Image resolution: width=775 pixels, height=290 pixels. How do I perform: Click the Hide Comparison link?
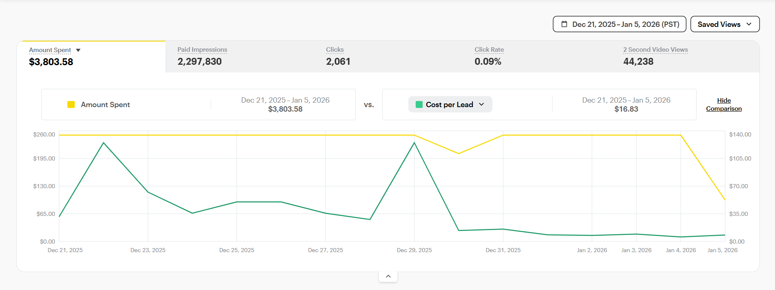click(x=724, y=105)
